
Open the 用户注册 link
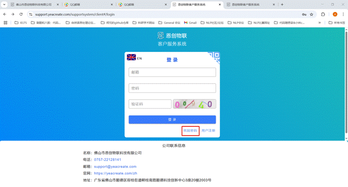(208, 130)
